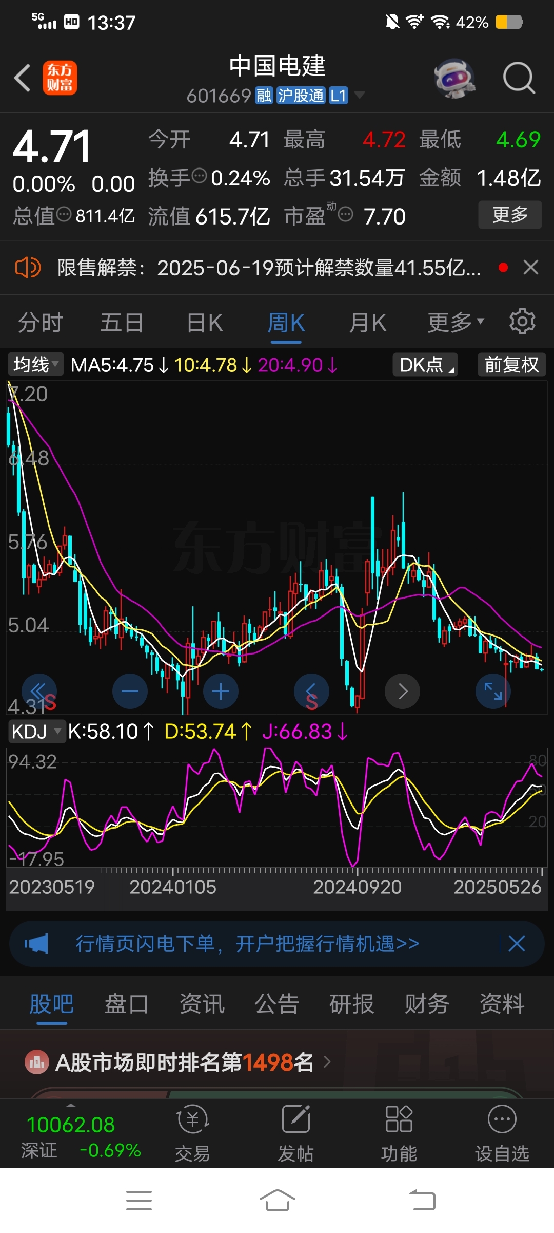Screen dimensions: 554x1233
Task: Tap Android home button
Action: (x=277, y=1201)
